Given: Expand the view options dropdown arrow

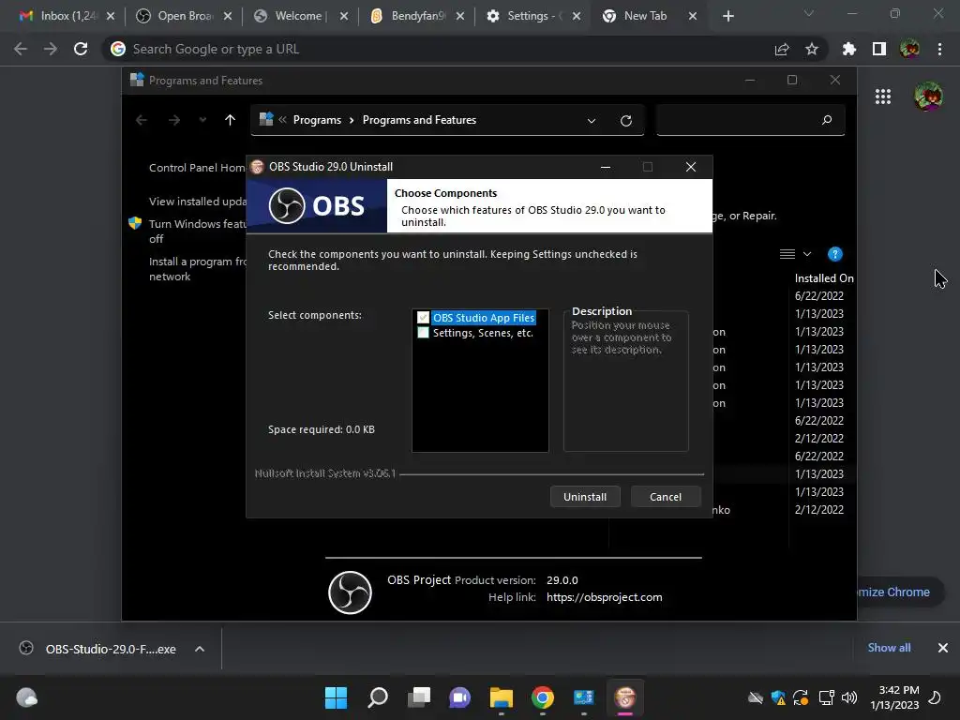Looking at the screenshot, I should click(807, 254).
